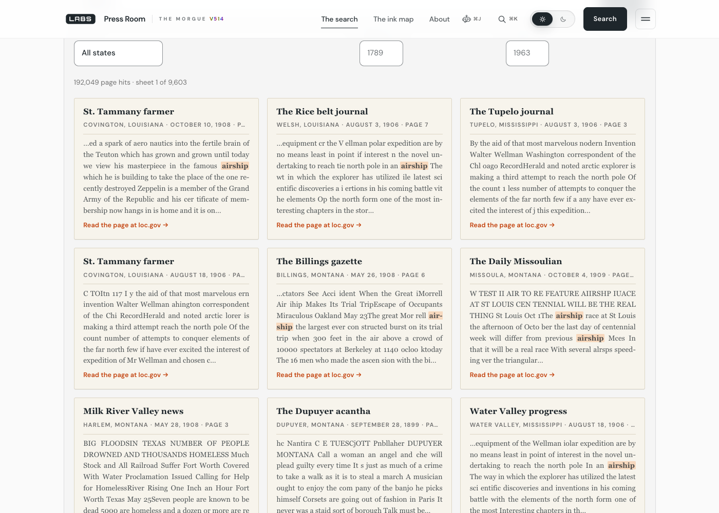This screenshot has height=513, width=719.
Task: Click The Billings gazette heading
Action: [319, 261]
